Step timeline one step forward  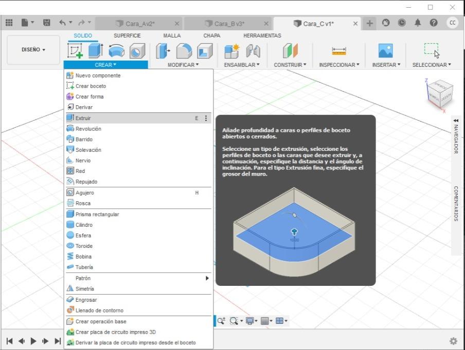coord(45,341)
